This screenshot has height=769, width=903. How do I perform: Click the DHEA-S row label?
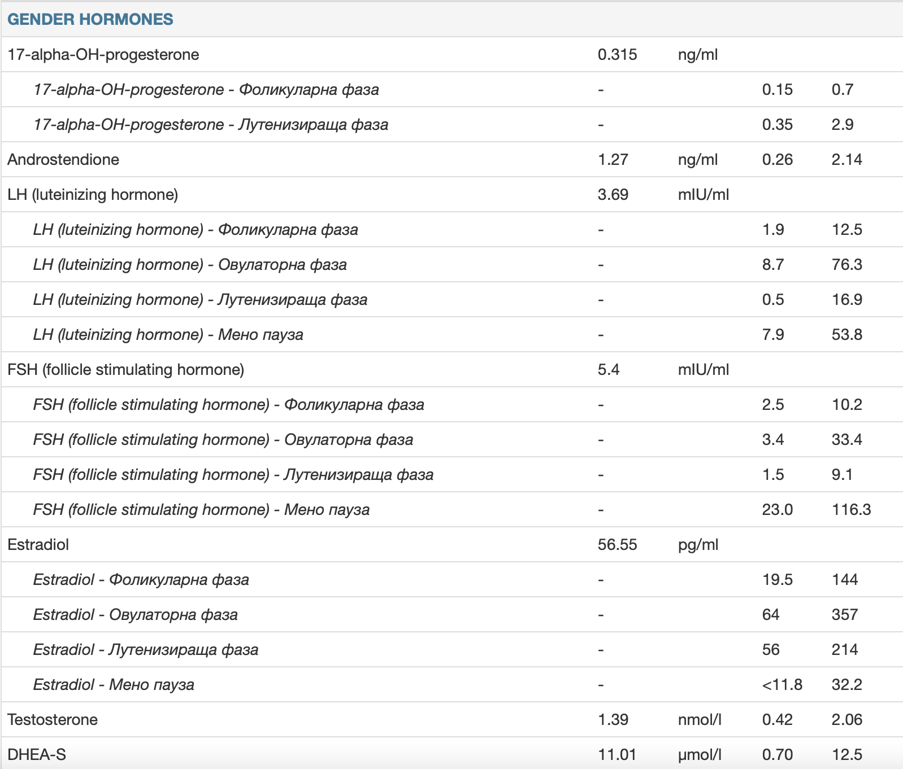(37, 755)
